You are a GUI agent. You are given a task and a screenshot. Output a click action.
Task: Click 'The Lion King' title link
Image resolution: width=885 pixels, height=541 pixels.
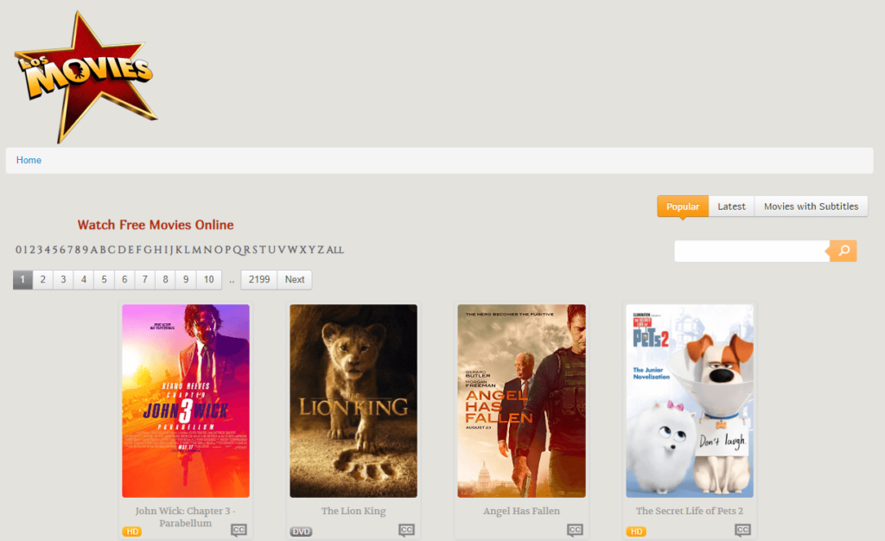(353, 511)
